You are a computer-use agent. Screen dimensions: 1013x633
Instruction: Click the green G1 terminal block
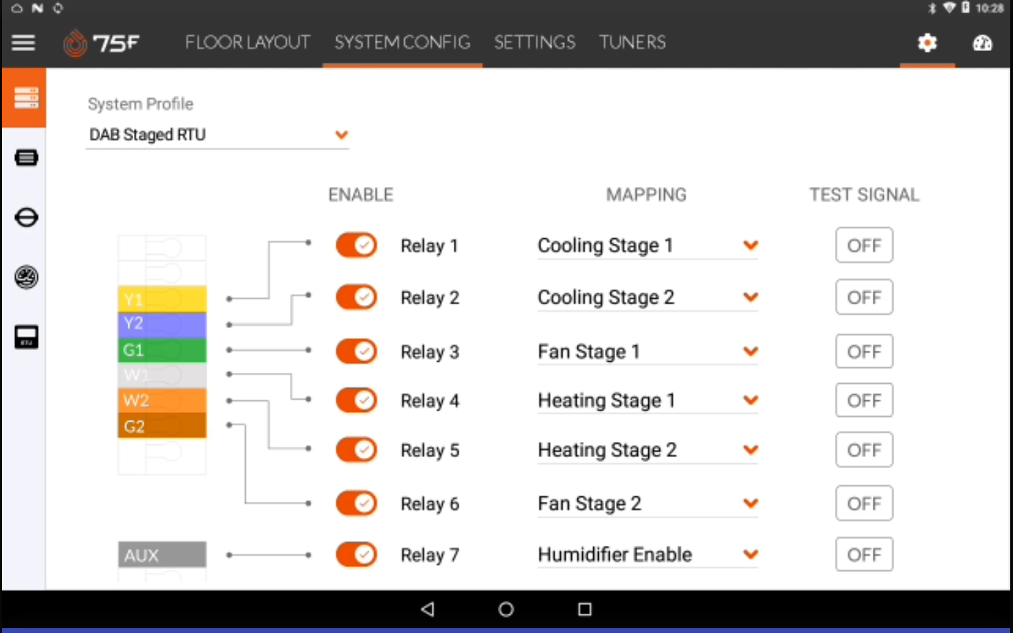coord(162,350)
